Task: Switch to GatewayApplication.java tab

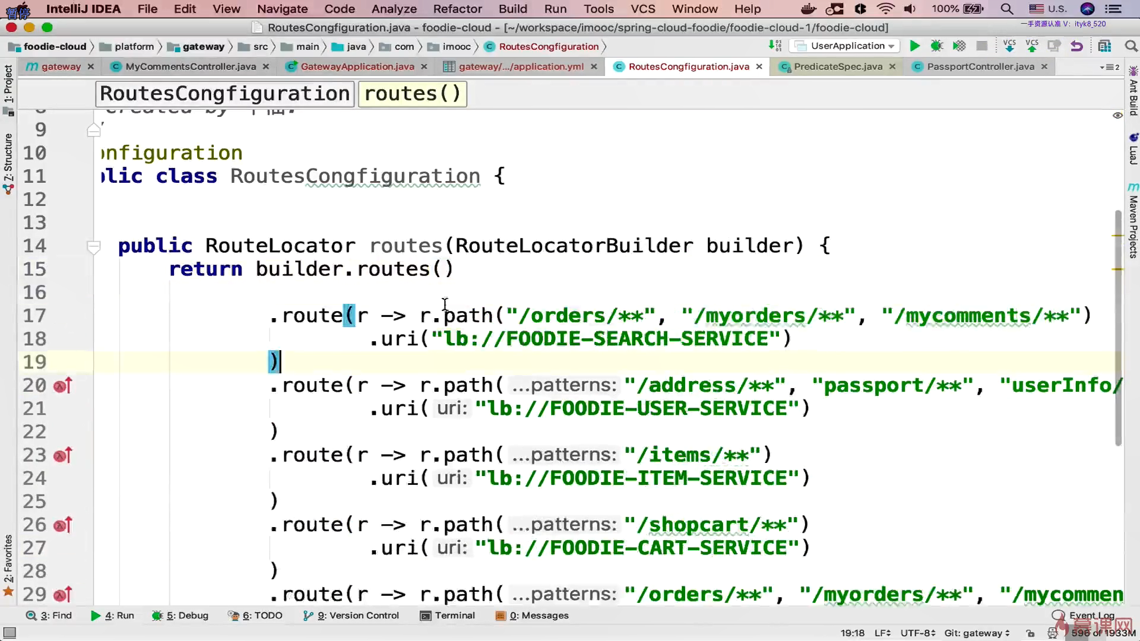Action: click(357, 66)
